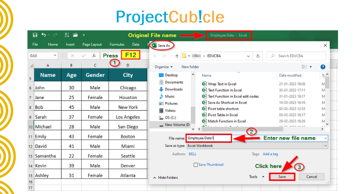Image resolution: width=360 pixels, height=194 pixels.
Task: Click the Add a tag link
Action: coord(270,154)
